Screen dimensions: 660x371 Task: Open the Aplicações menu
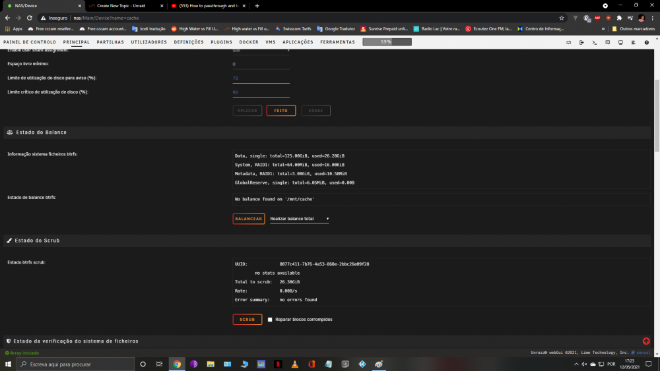(x=298, y=42)
